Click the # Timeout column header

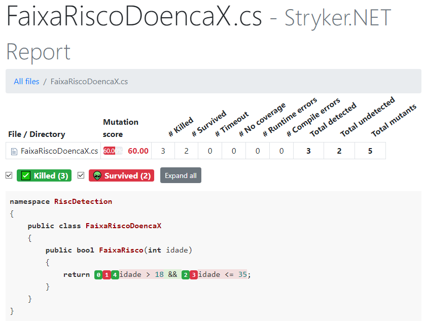click(x=231, y=124)
